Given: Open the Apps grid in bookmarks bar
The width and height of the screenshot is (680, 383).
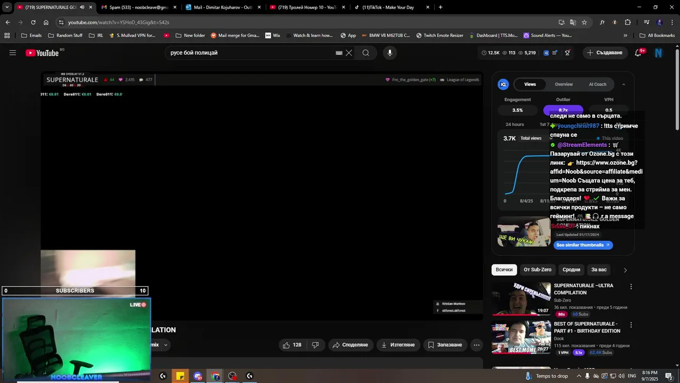Looking at the screenshot, I should point(7,36).
